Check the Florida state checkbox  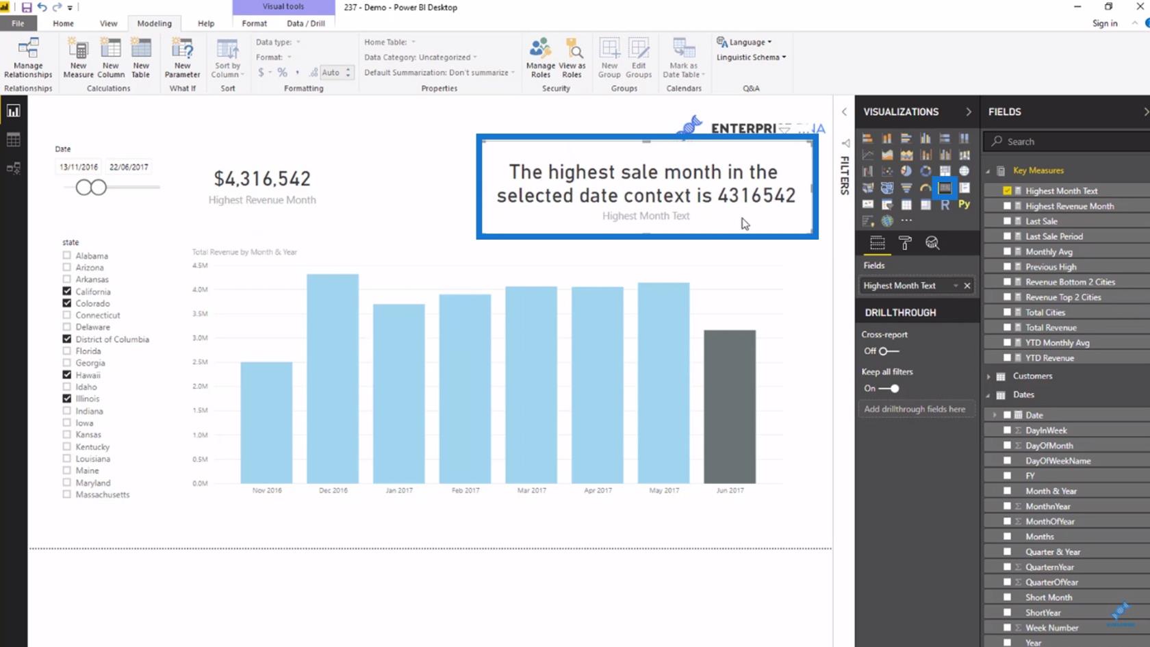(x=67, y=351)
